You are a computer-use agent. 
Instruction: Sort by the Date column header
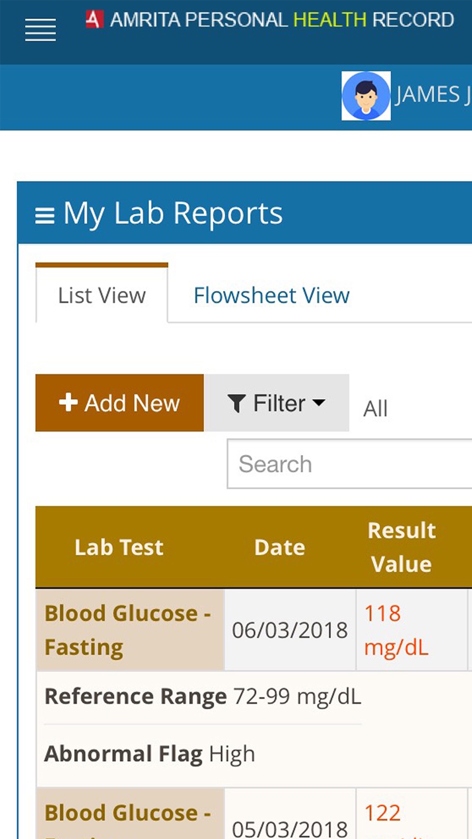point(280,547)
